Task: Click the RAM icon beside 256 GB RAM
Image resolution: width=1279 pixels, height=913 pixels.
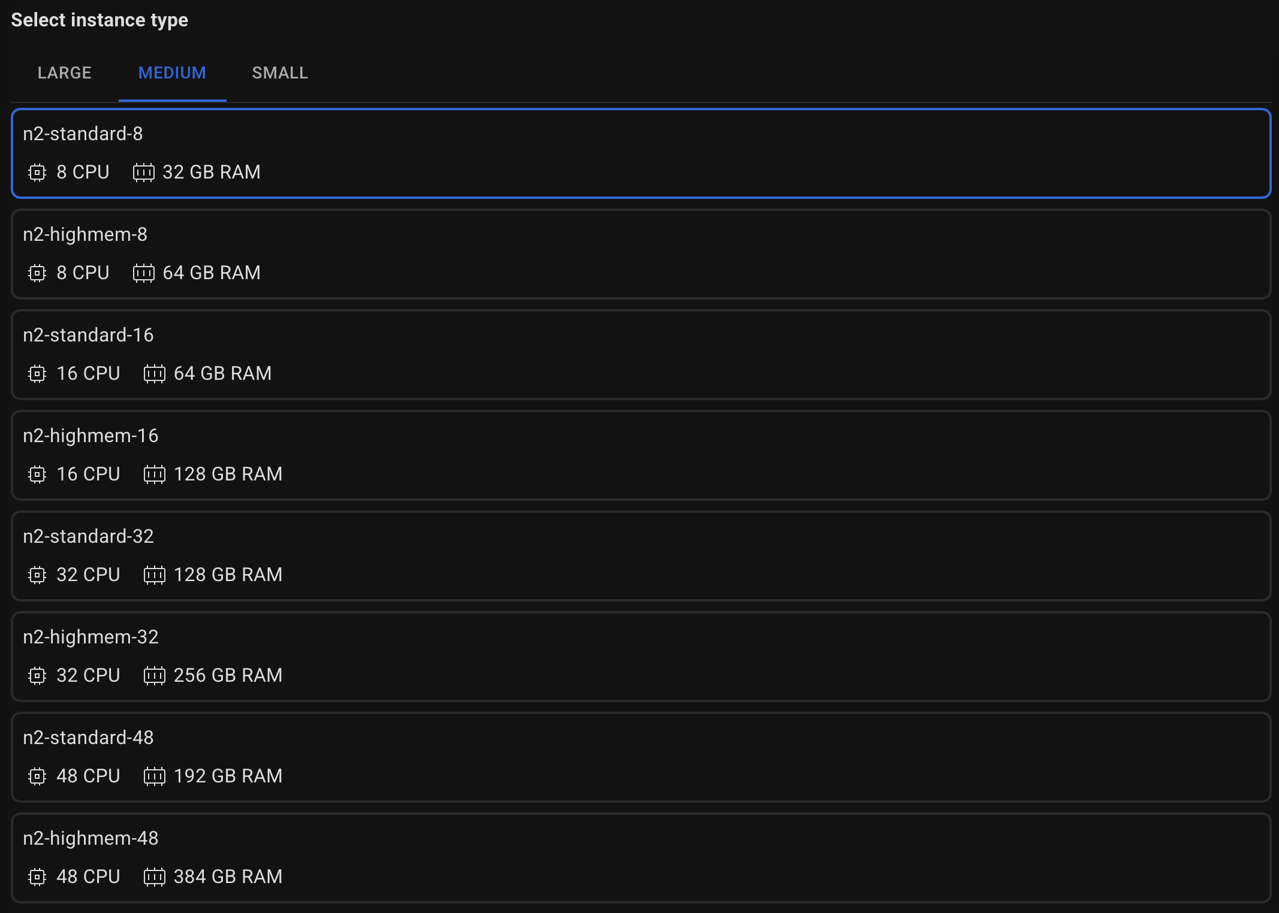Action: coord(154,676)
